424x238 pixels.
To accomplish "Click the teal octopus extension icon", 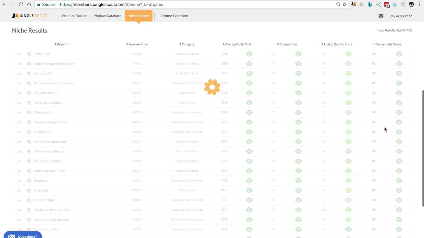I will (x=395, y=4).
